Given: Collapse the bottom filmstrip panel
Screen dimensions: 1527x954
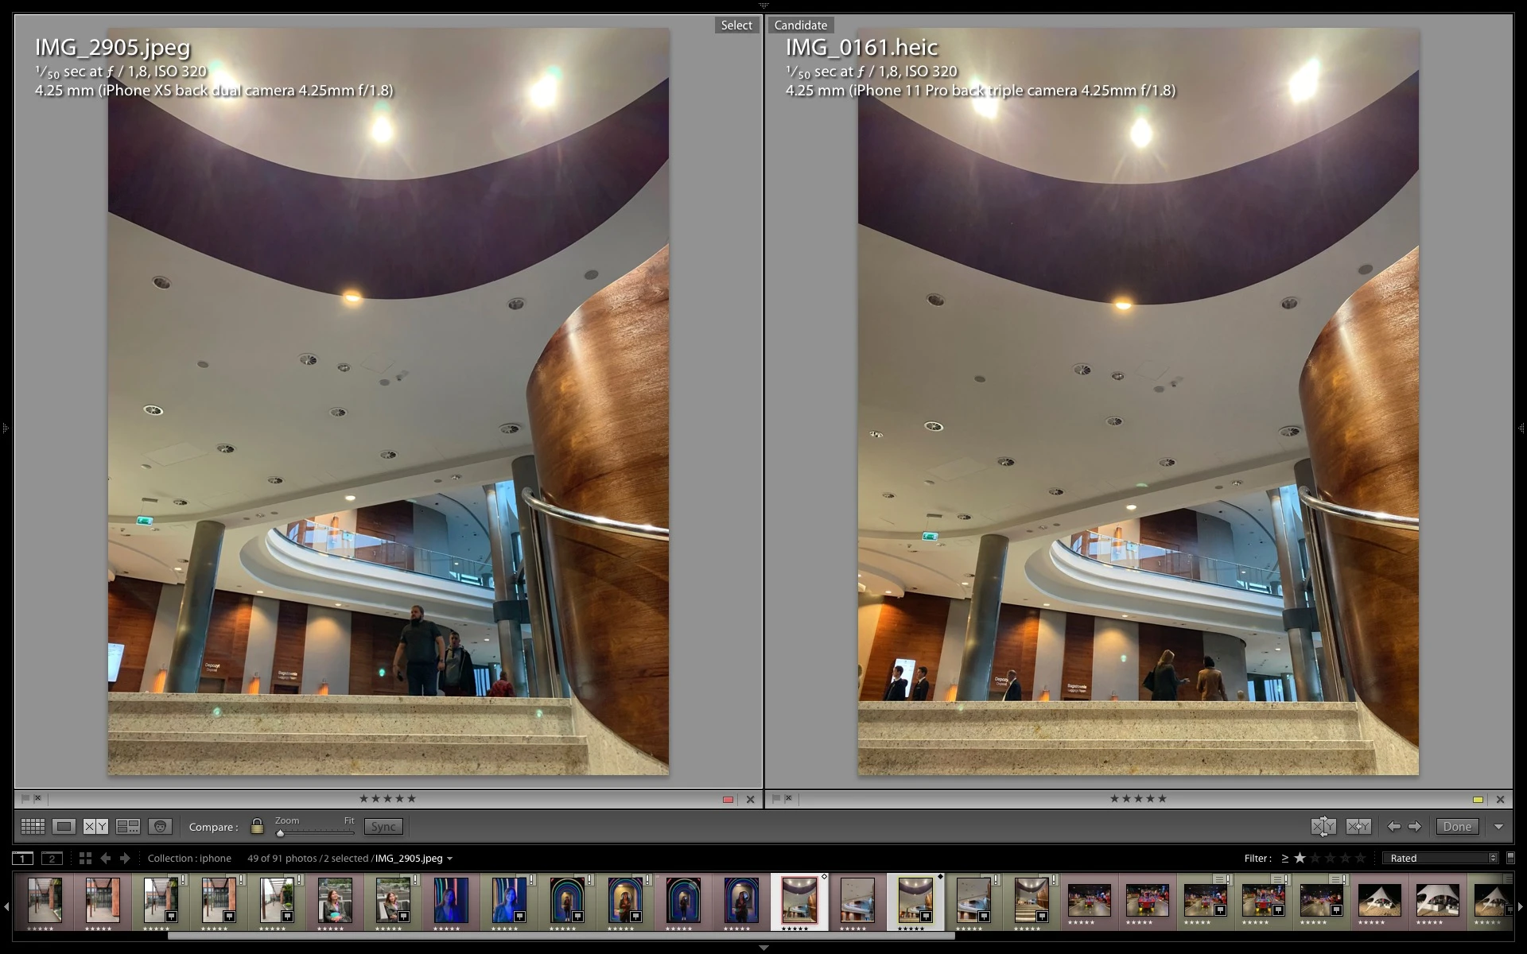Looking at the screenshot, I should [x=763, y=948].
